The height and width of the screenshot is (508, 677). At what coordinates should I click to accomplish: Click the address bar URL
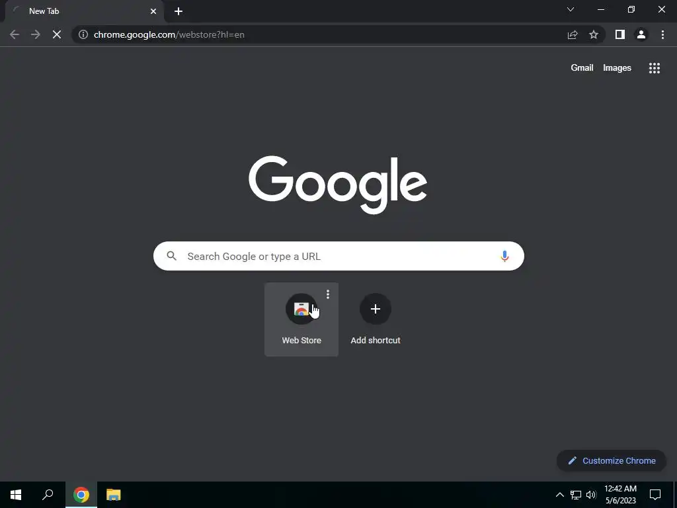point(169,34)
